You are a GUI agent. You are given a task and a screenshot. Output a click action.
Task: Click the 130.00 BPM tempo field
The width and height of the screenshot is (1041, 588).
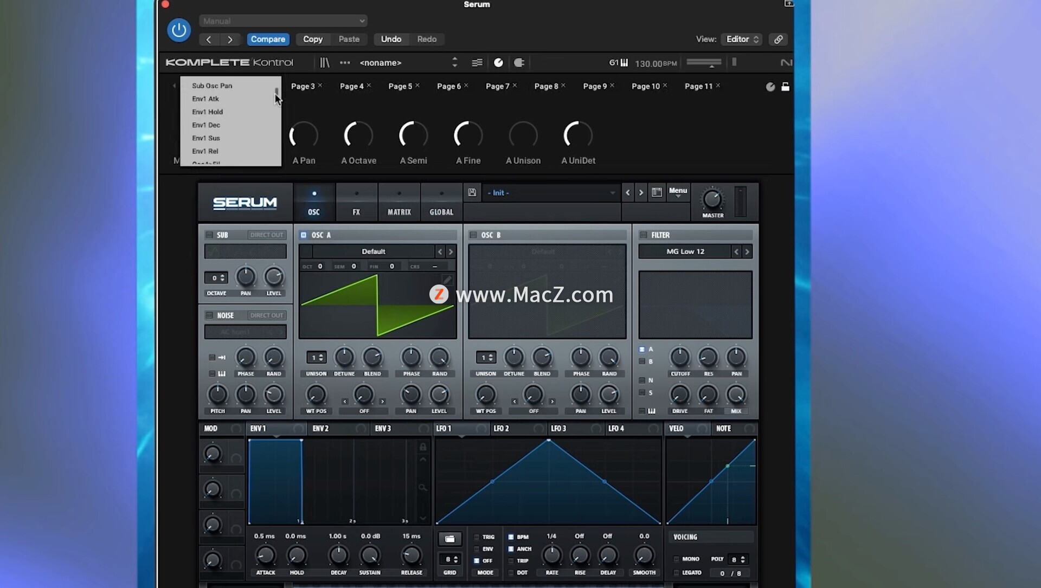pos(656,63)
